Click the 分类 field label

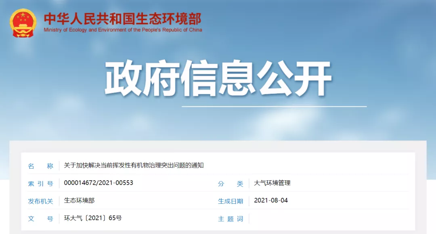[x=231, y=184]
